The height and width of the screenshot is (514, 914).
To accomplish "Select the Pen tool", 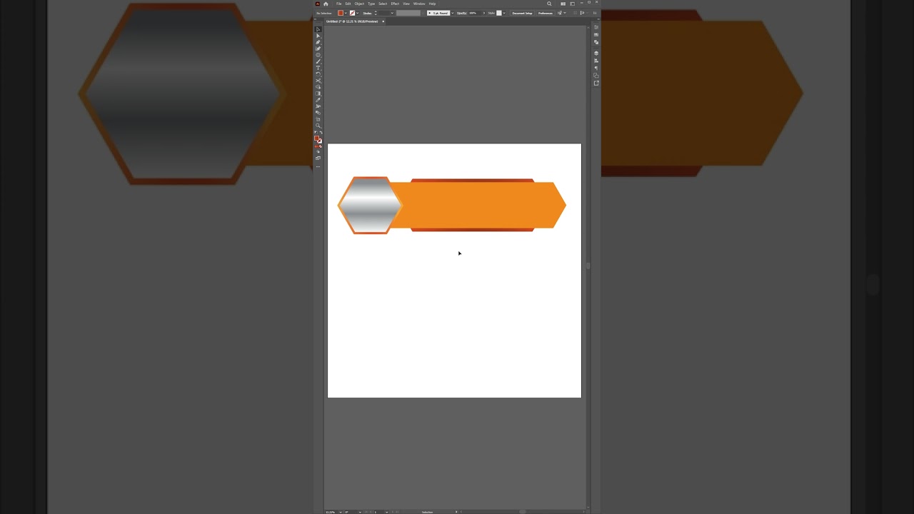I will (x=318, y=42).
